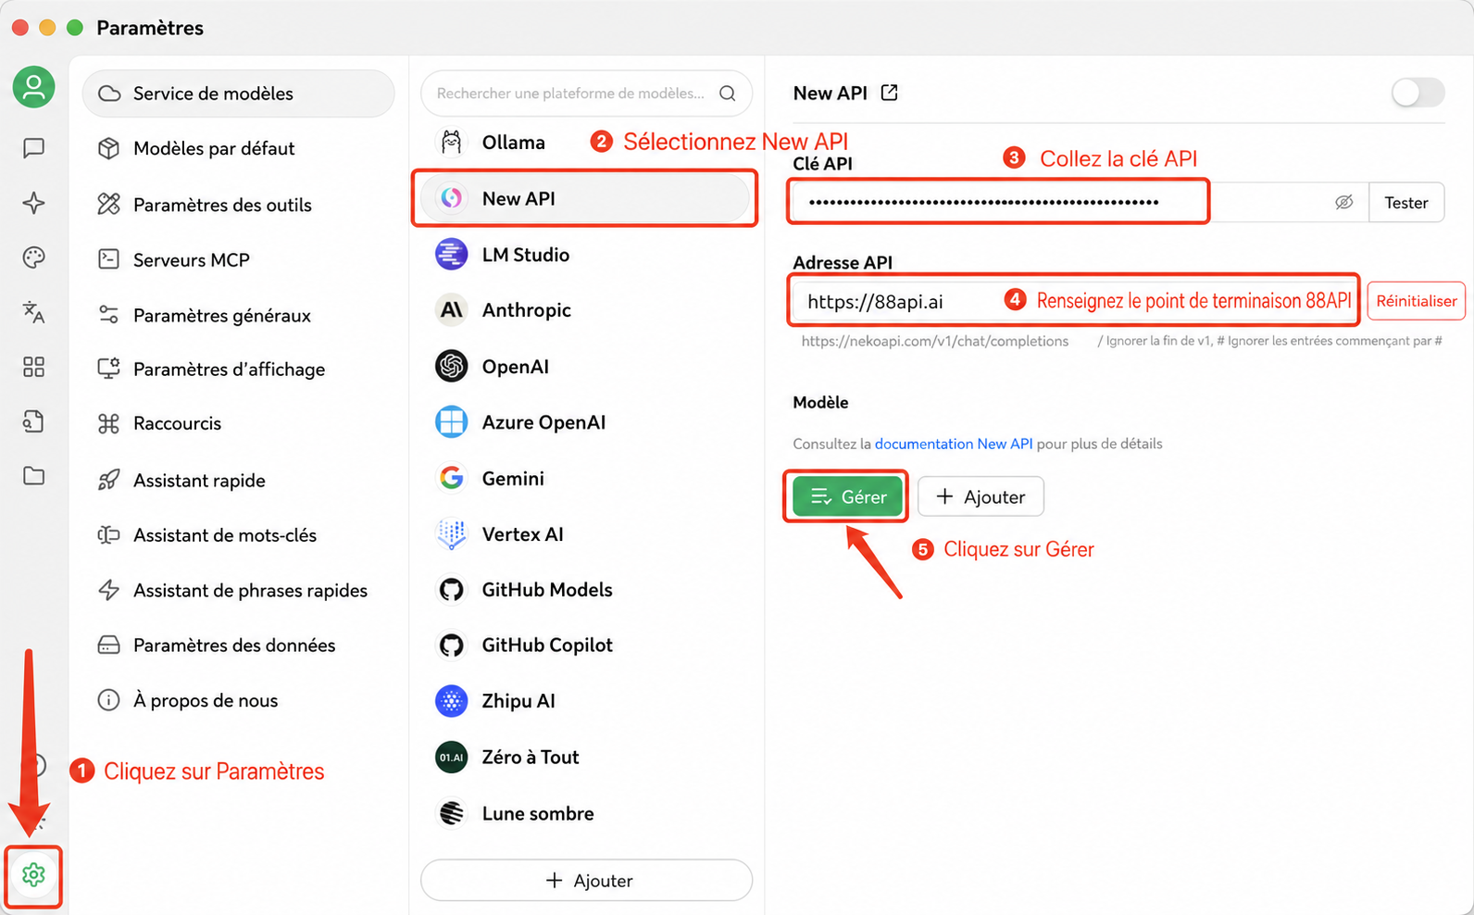Select the New API provider

coord(585,198)
